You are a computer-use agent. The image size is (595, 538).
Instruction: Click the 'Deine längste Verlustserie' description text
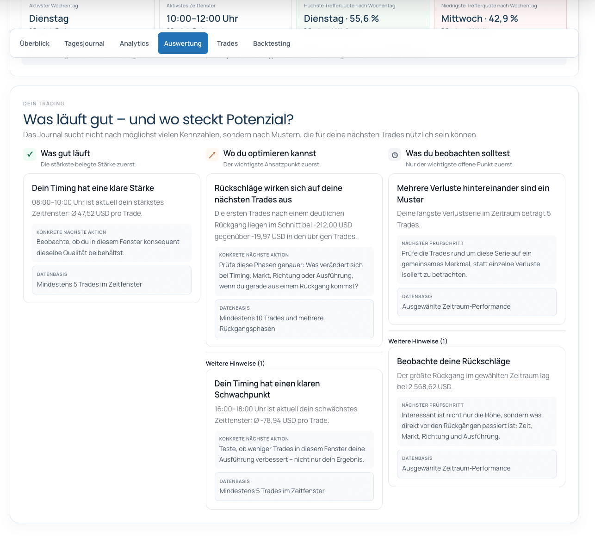point(474,219)
